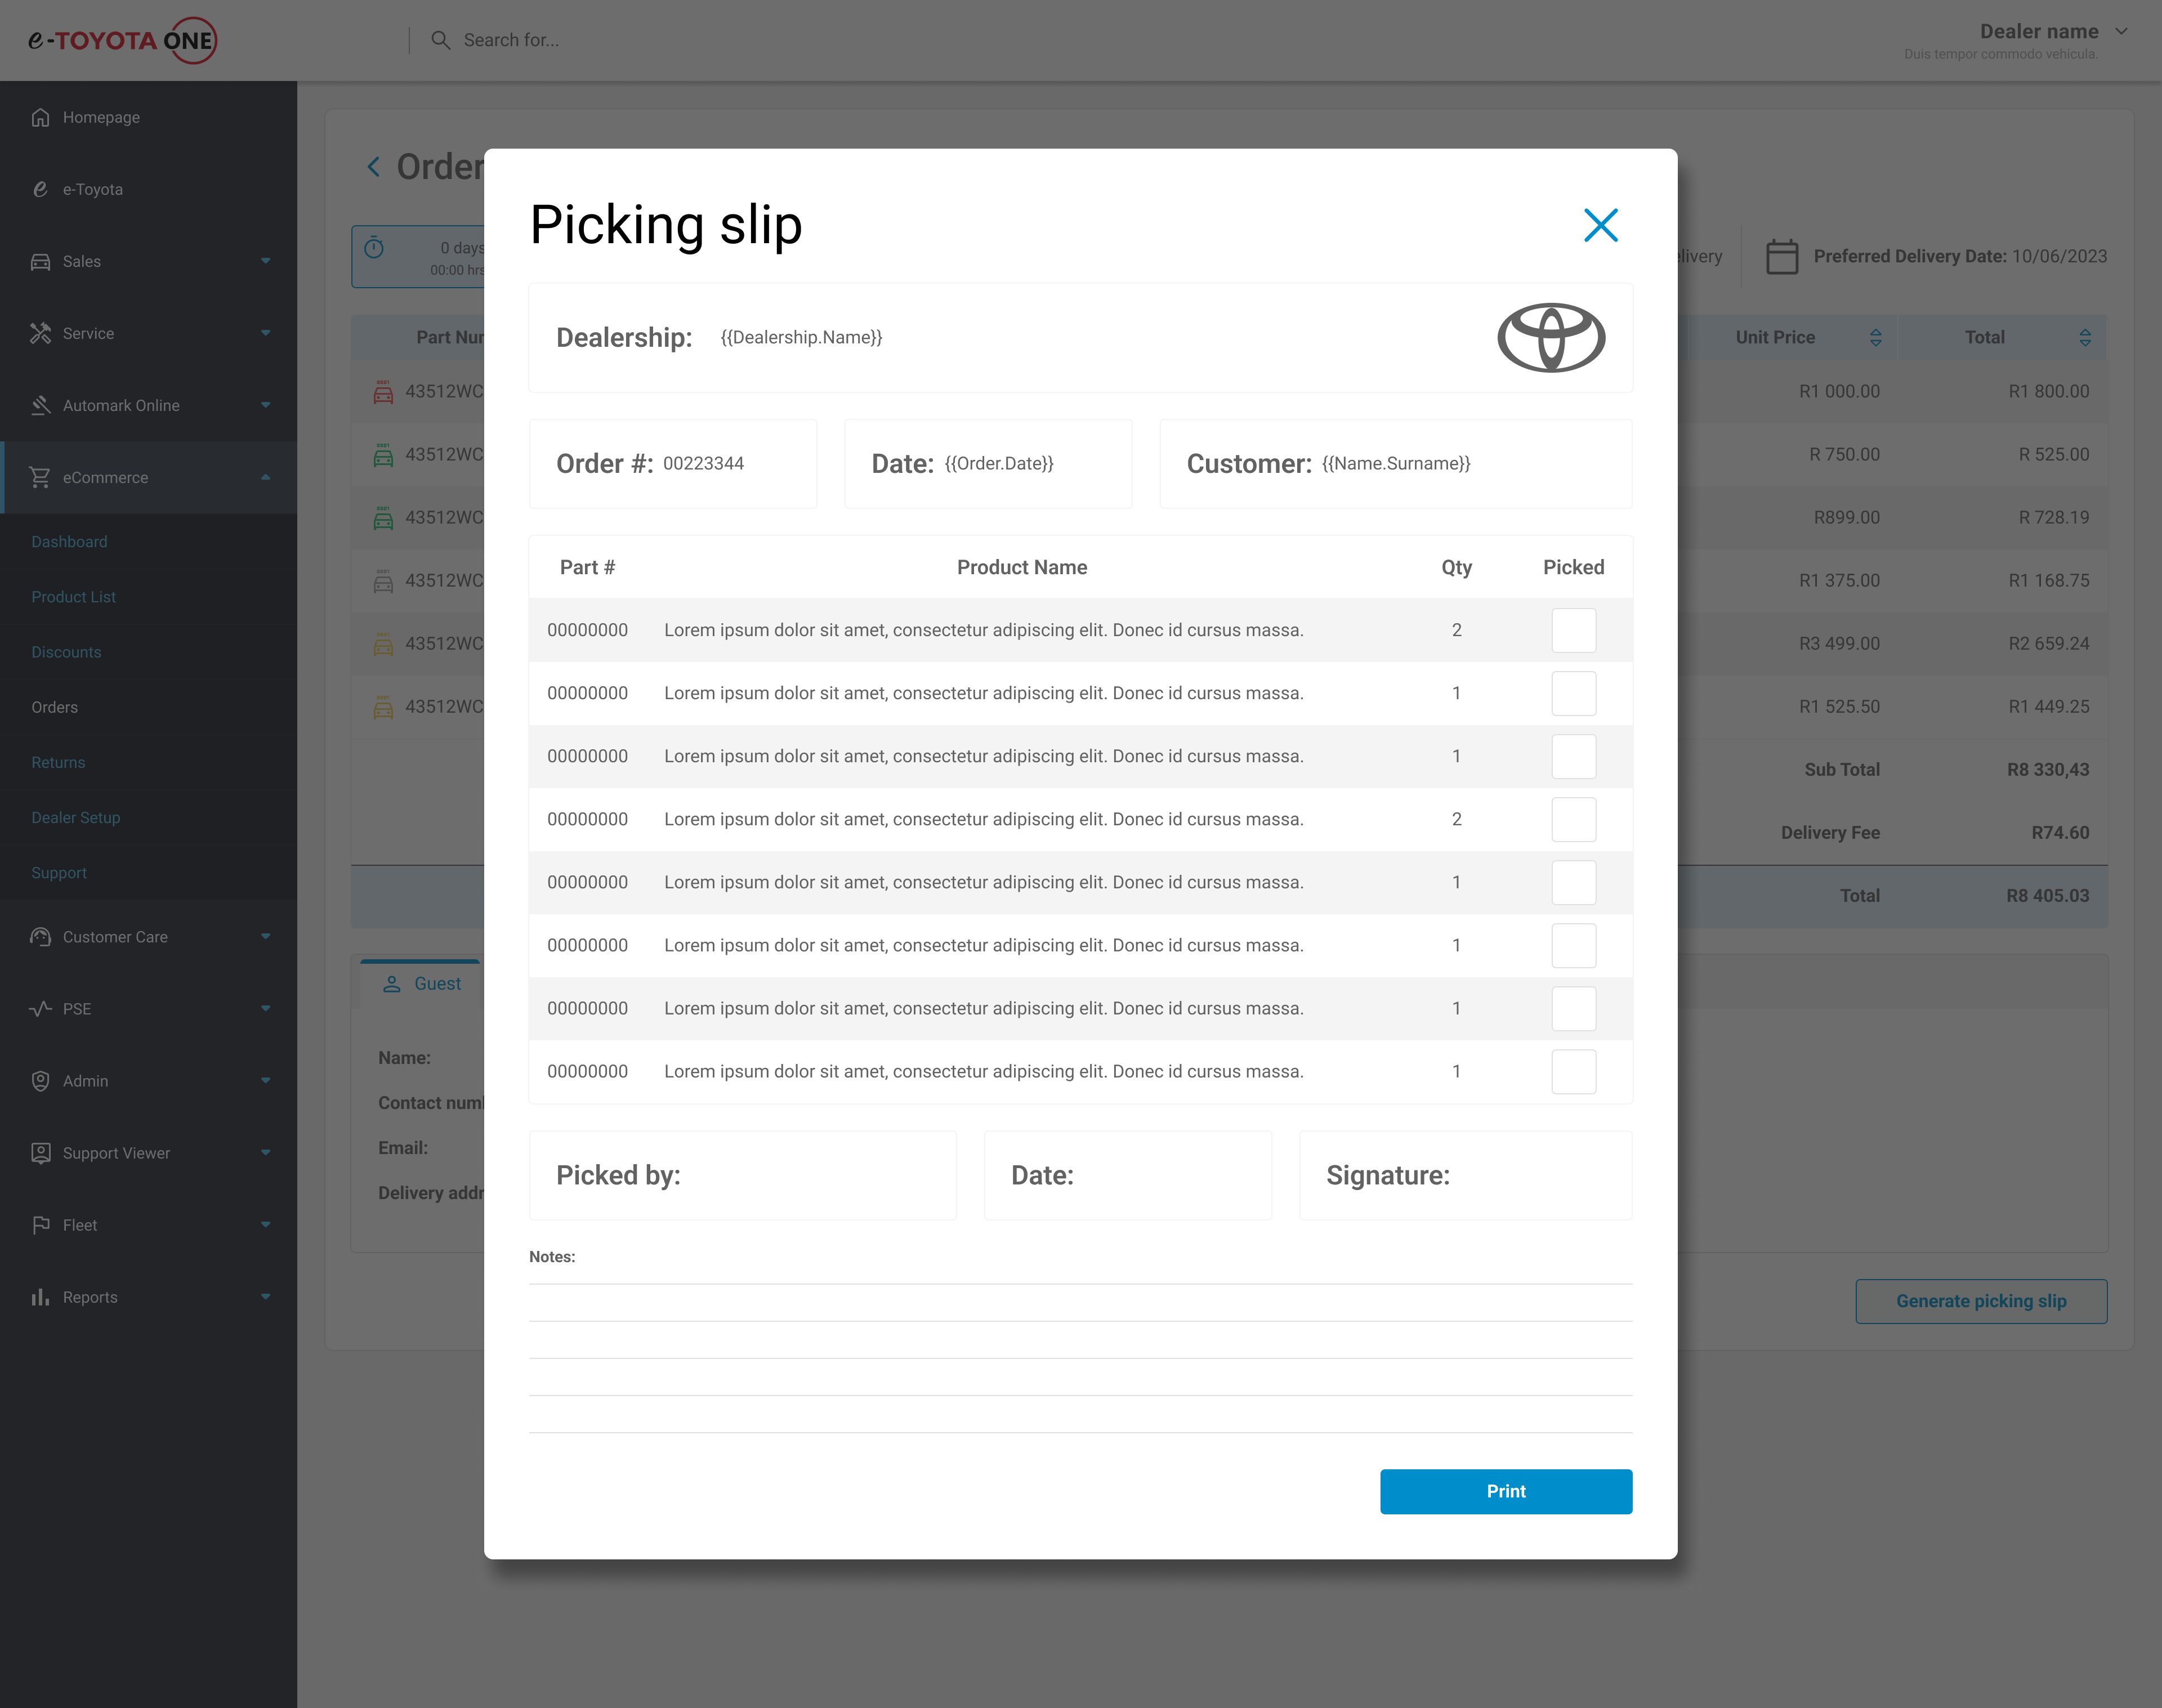
Task: Go to Orders submenu item
Action: click(x=55, y=707)
